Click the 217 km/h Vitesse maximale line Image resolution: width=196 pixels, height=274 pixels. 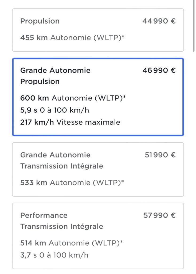click(70, 122)
